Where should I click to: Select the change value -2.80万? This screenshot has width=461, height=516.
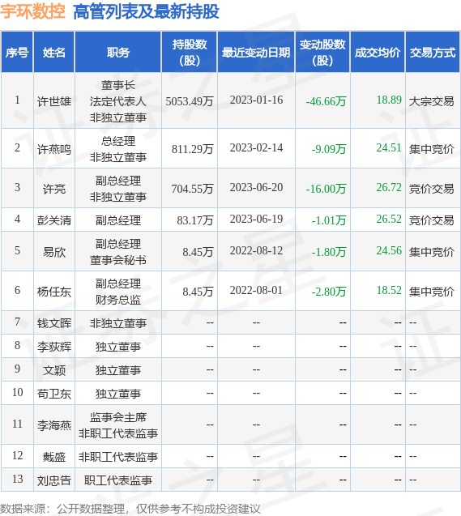tap(329, 292)
